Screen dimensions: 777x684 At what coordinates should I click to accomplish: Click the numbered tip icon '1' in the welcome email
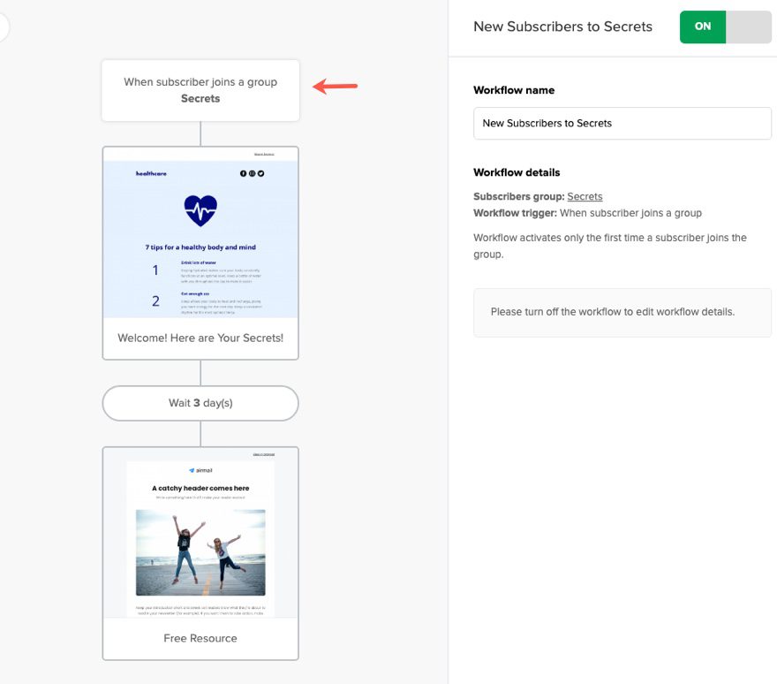tap(155, 270)
